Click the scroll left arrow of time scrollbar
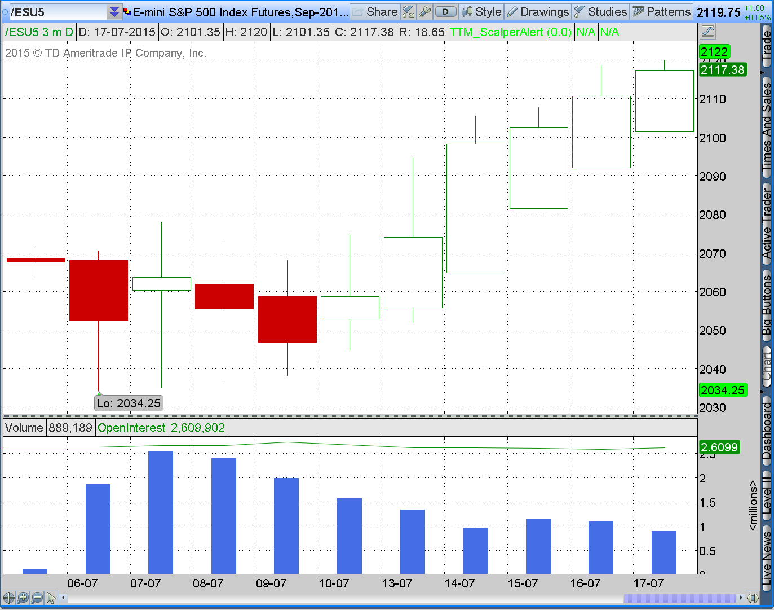The image size is (774, 610). coord(64,598)
